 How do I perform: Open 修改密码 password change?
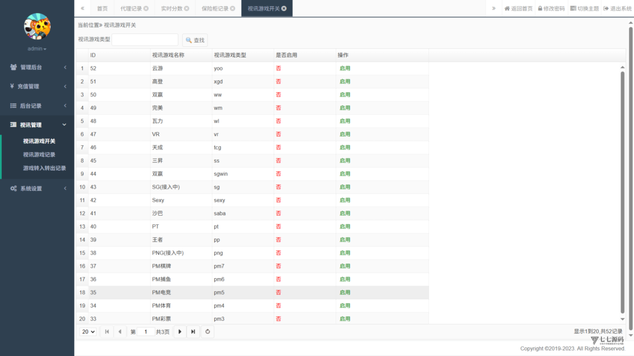pyautogui.click(x=550, y=9)
